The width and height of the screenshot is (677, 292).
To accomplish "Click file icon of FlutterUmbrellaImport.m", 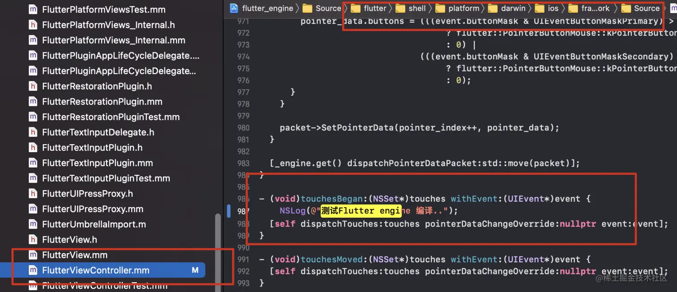I will [33, 224].
